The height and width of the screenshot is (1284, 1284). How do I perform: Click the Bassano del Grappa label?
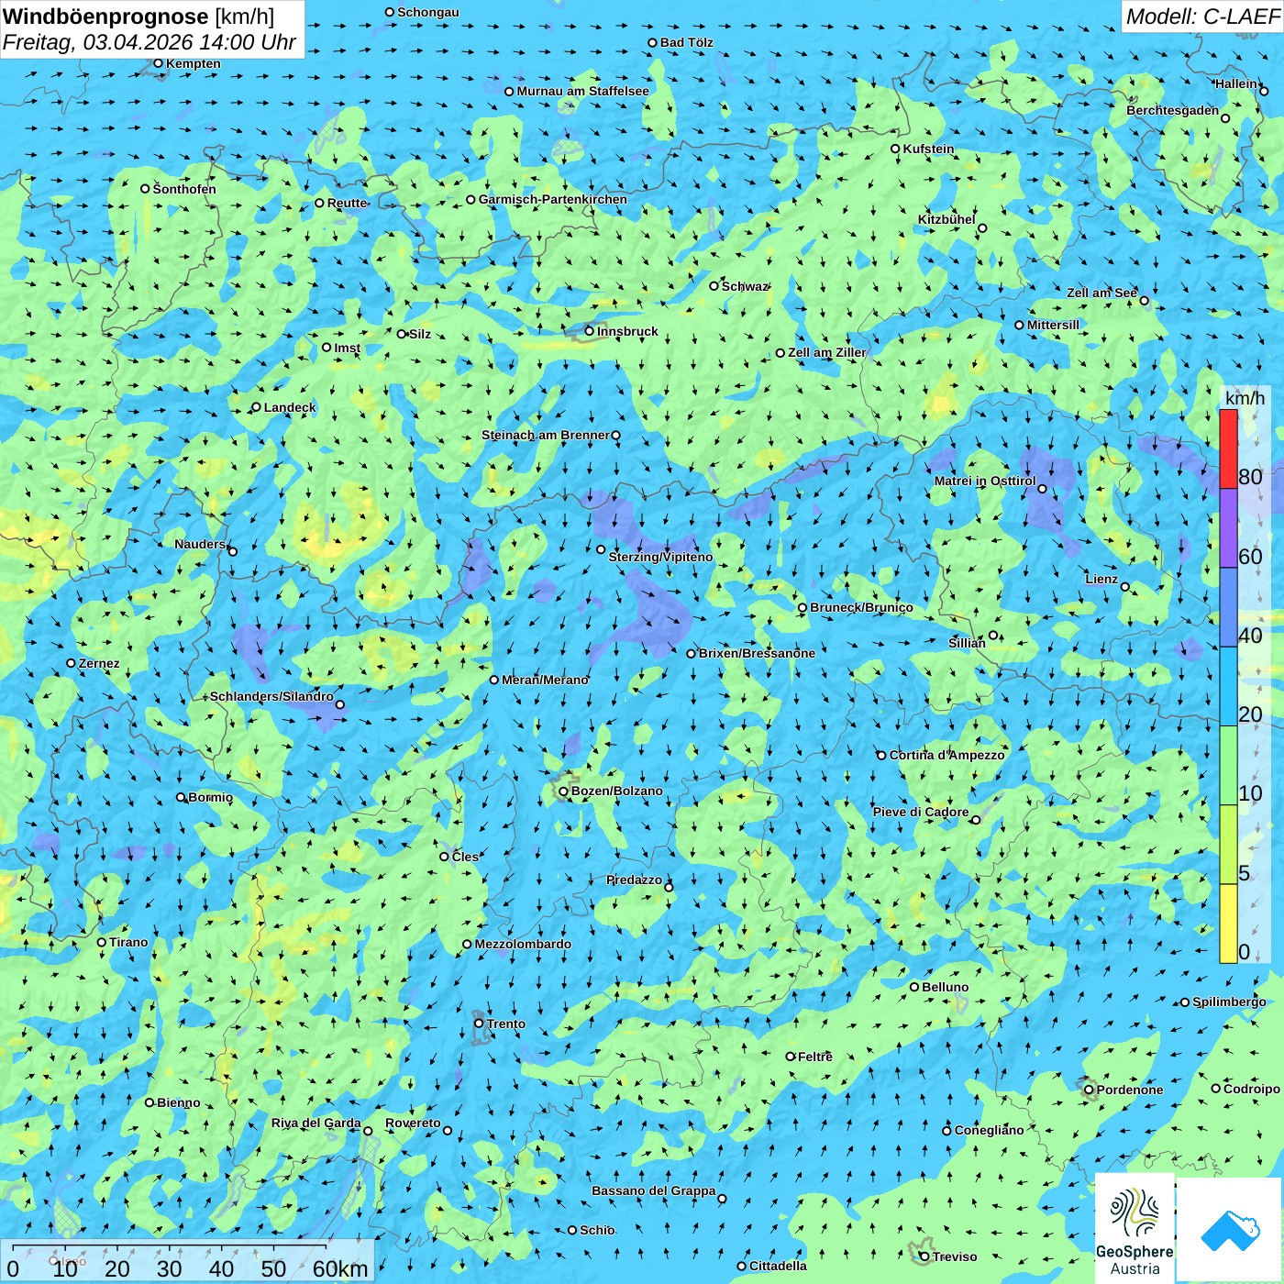(654, 1190)
